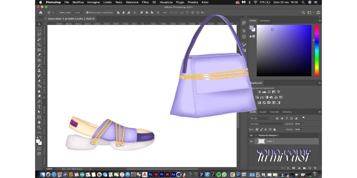Select the Horizontal Type tool
This screenshot has width=357, height=178.
pyautogui.click(x=39, y=107)
